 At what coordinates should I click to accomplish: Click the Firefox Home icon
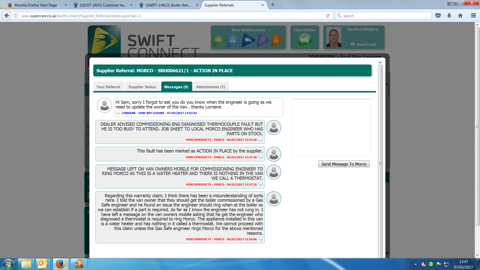pyautogui.click(x=460, y=16)
